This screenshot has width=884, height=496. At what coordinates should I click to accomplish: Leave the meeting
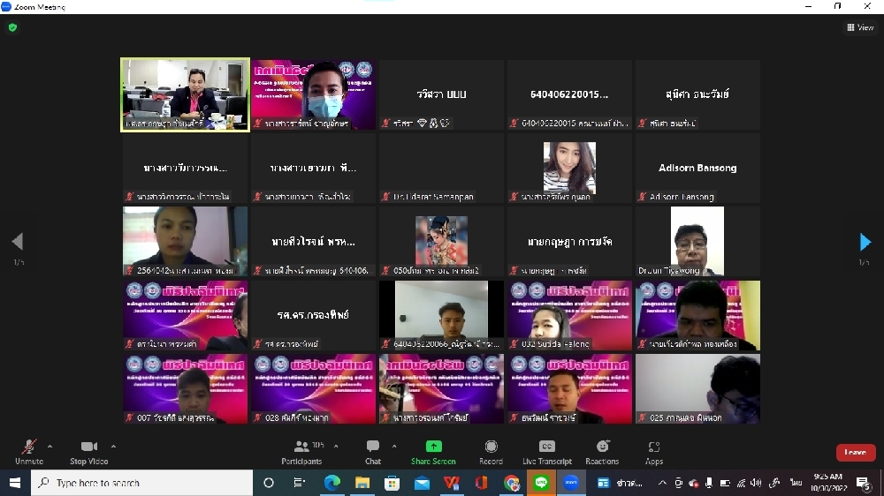855,453
